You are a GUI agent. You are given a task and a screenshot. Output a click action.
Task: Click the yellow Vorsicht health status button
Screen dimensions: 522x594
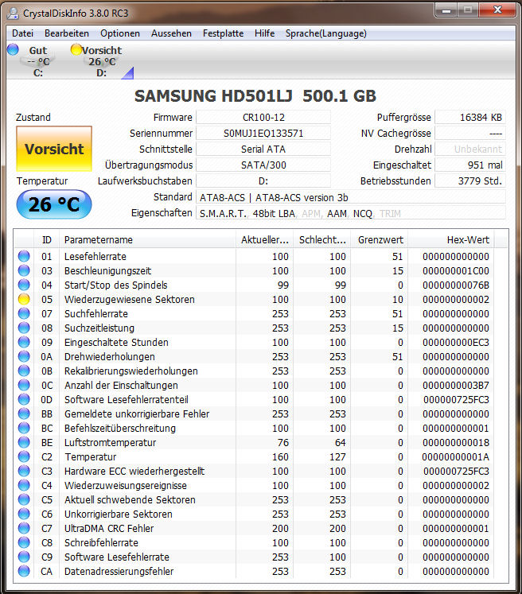tap(54, 149)
